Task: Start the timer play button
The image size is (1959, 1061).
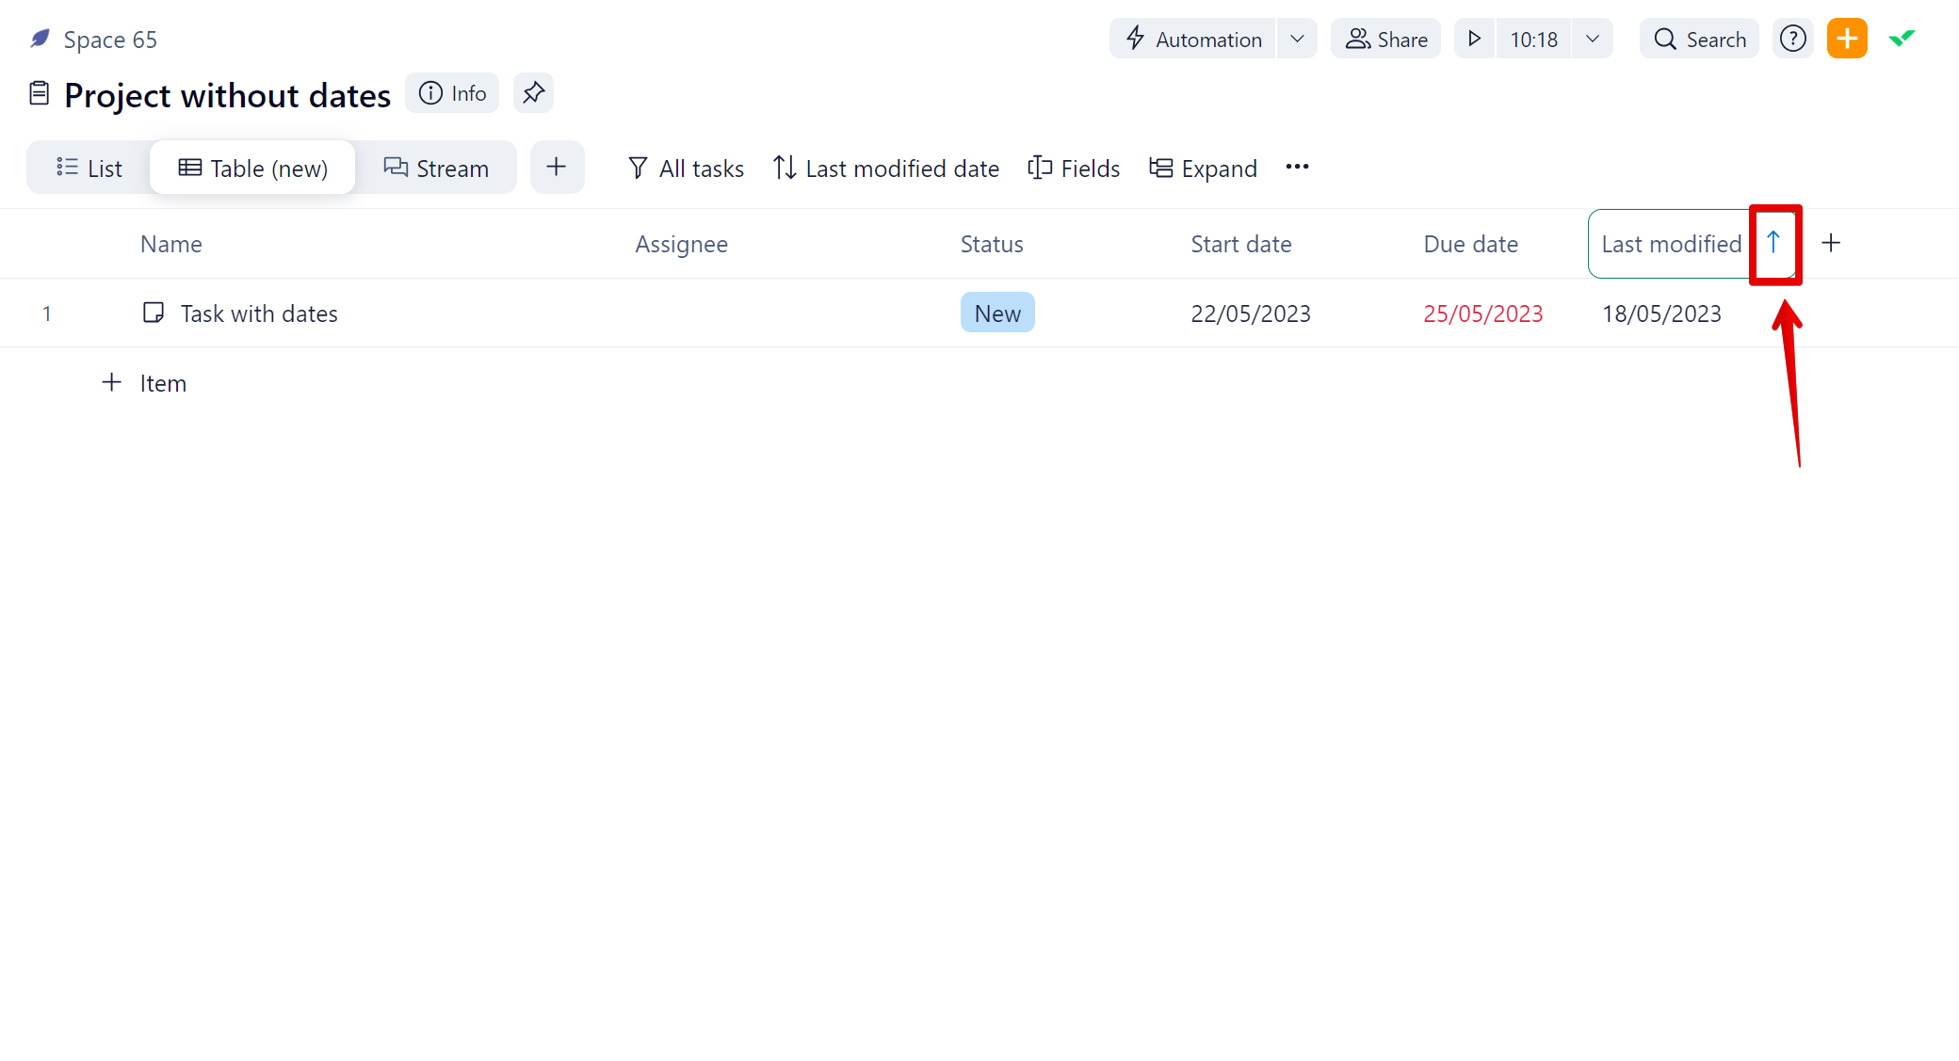Action: pyautogui.click(x=1474, y=39)
